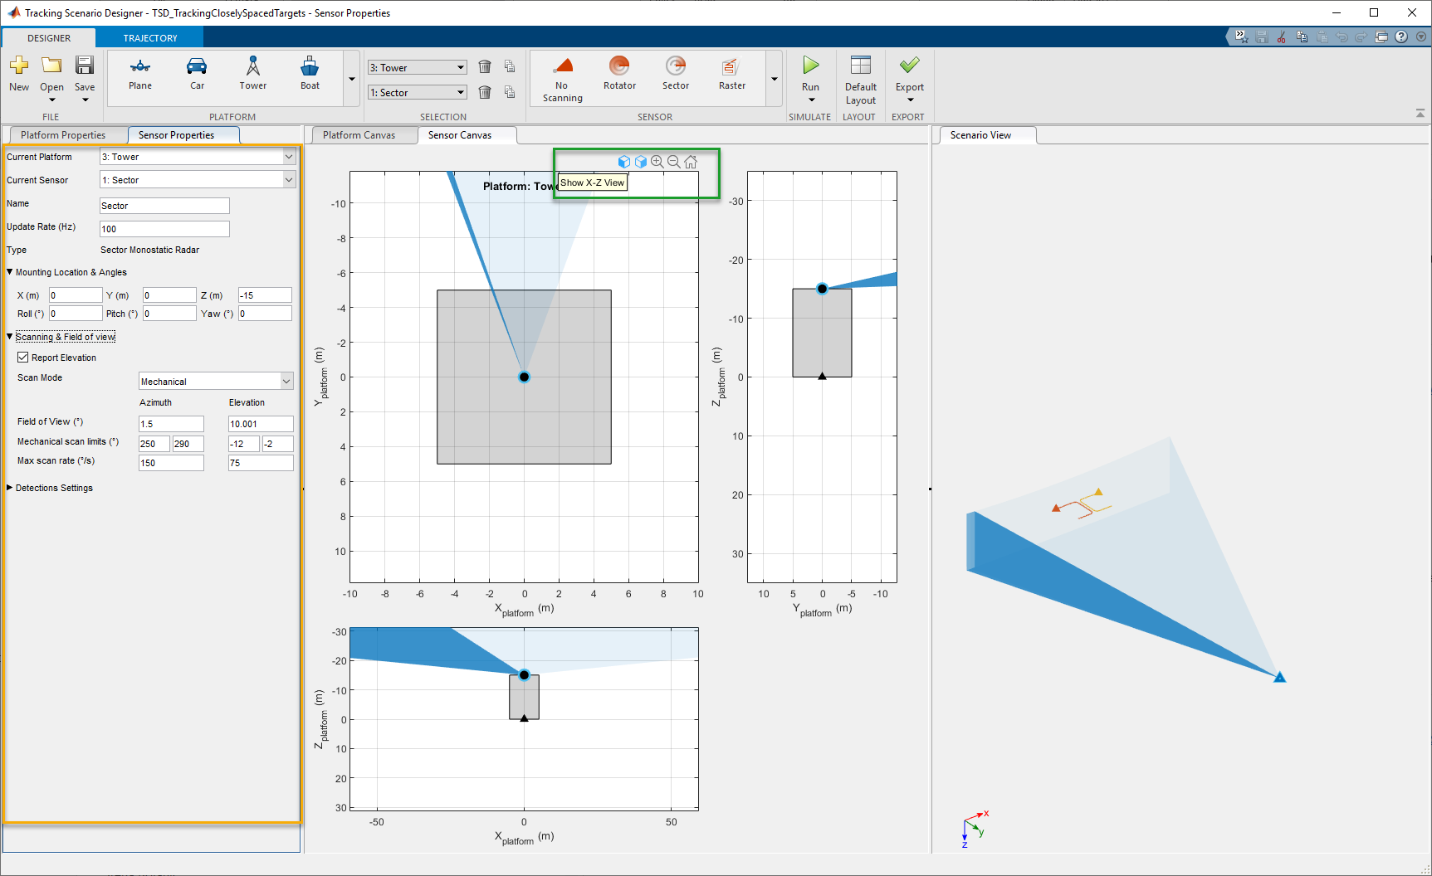Switch to the TRAJECTORY ribbon tab
Image resolution: width=1432 pixels, height=876 pixels.
[150, 38]
